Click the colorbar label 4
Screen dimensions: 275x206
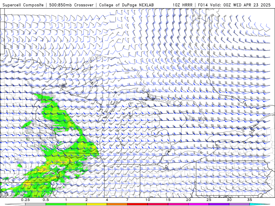tap(107, 200)
